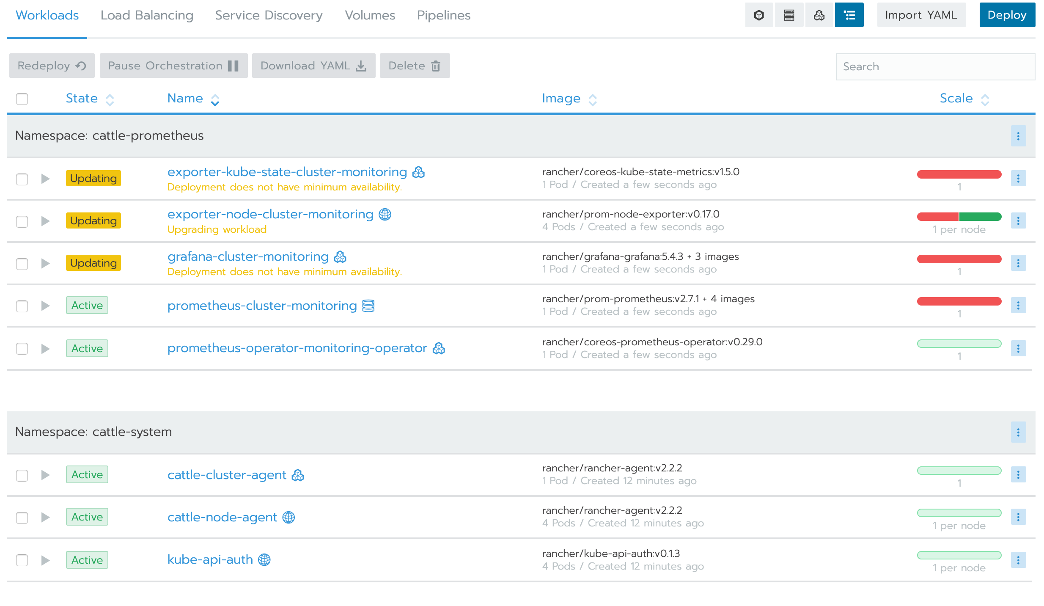Switch to the Load Balancing tab
Screen dimensions: 1044x606
(x=147, y=15)
